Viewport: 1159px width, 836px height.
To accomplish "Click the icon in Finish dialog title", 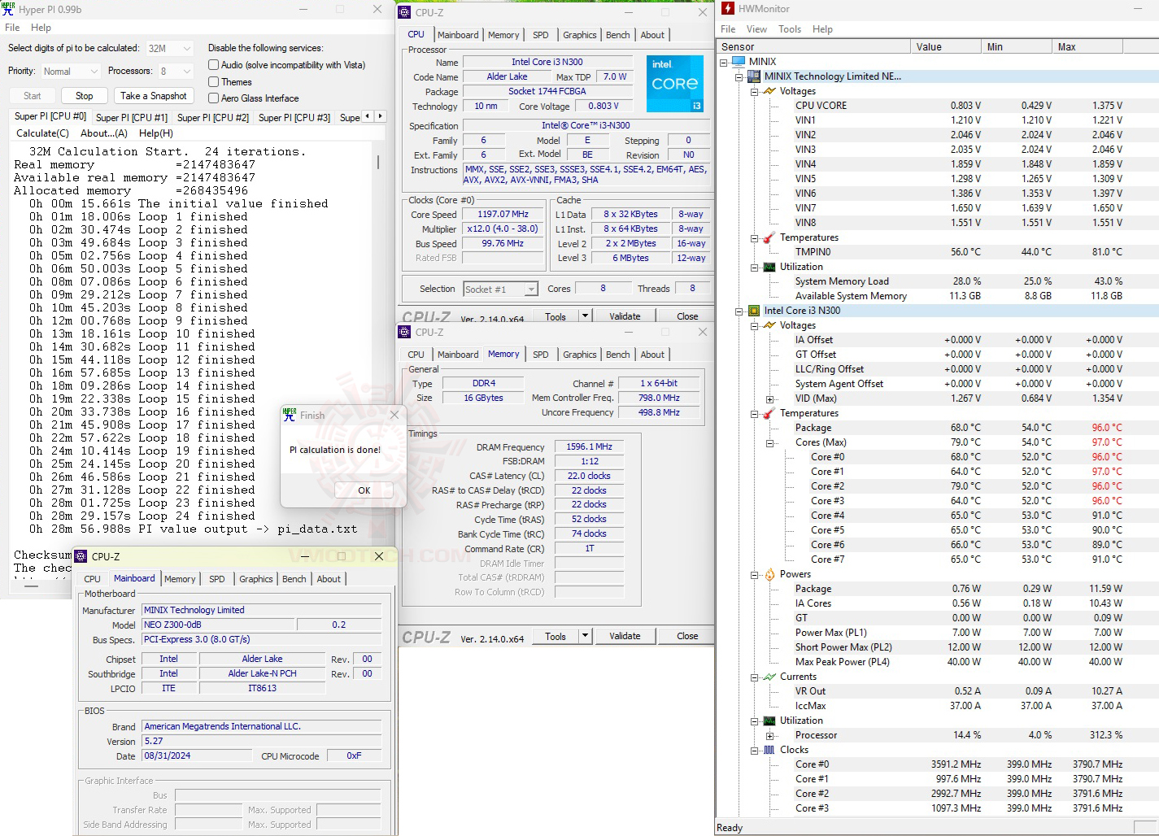I will [x=290, y=415].
